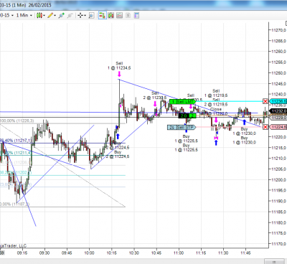Activate the zoom-in magnifier icon
The height and width of the screenshot is (264, 287).
[91, 16]
